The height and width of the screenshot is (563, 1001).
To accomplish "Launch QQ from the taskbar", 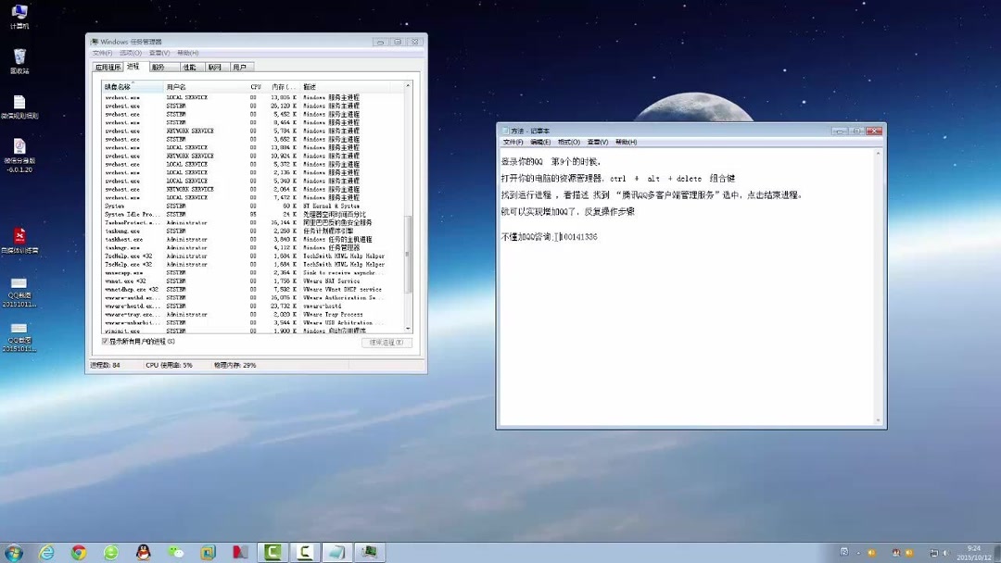I will tap(144, 552).
